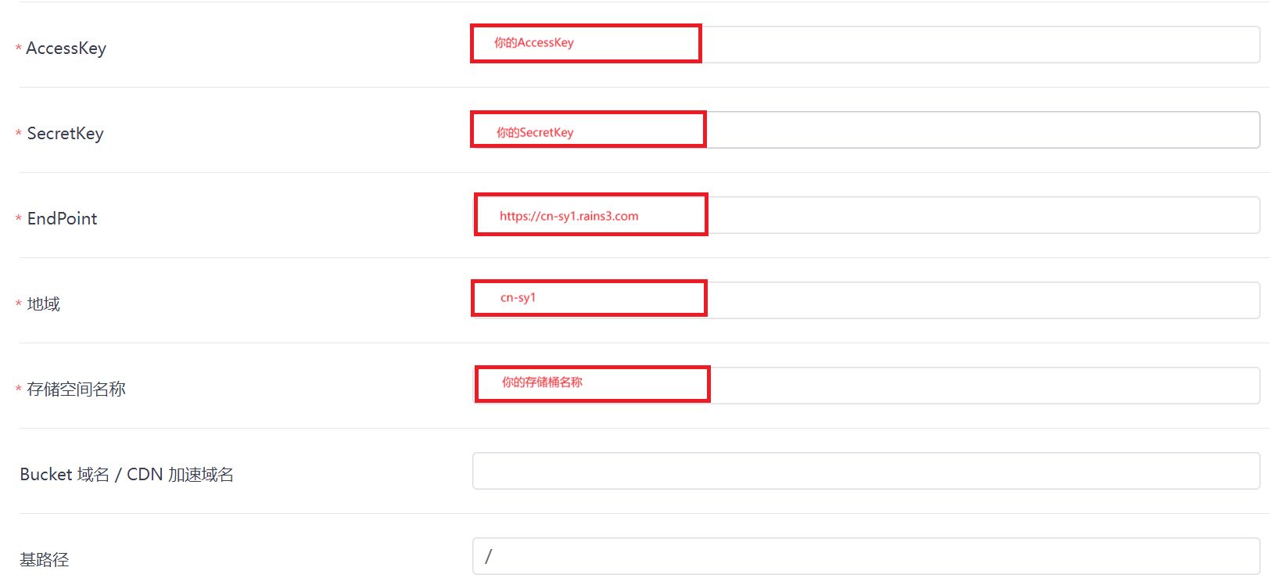Click the red cn-sy1 region text
This screenshot has height=578, width=1270.
tap(518, 298)
